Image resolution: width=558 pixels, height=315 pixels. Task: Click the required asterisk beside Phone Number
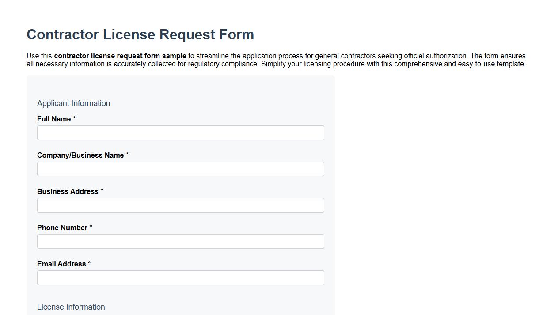click(x=91, y=226)
